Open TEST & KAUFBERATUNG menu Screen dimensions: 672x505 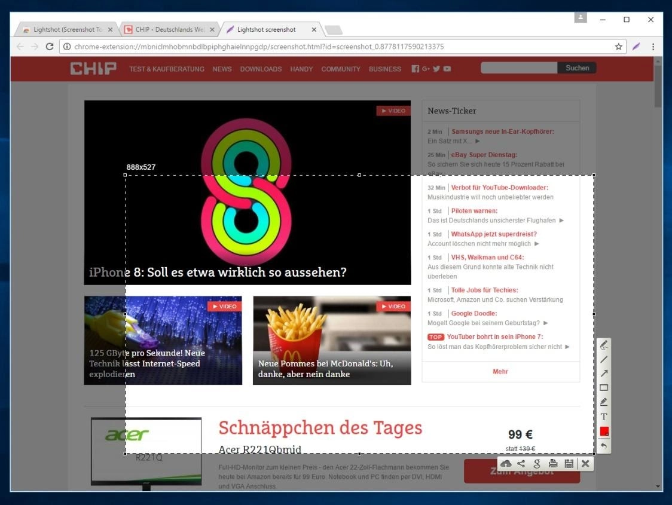point(167,69)
